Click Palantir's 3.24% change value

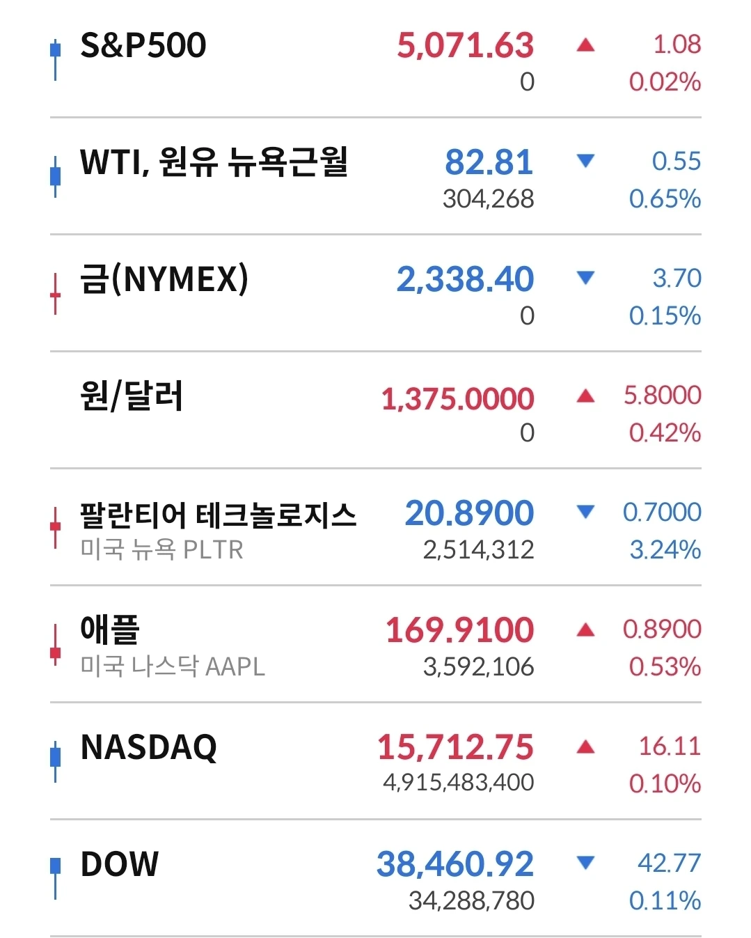[x=665, y=550]
